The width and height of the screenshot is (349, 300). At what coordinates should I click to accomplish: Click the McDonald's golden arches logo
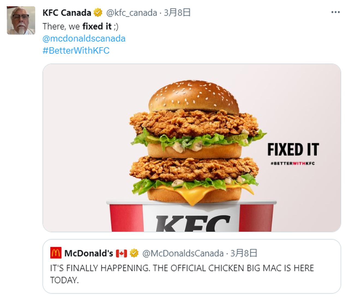click(56, 253)
